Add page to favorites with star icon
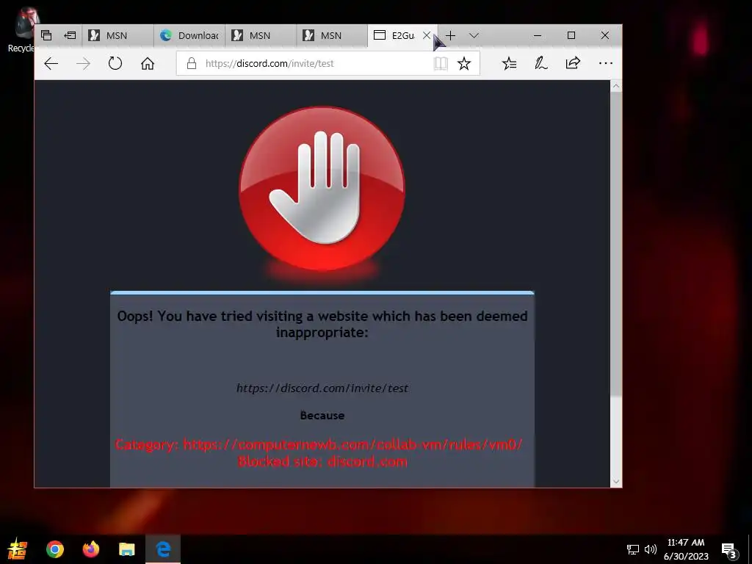Screen dimensions: 752x564 (464, 63)
